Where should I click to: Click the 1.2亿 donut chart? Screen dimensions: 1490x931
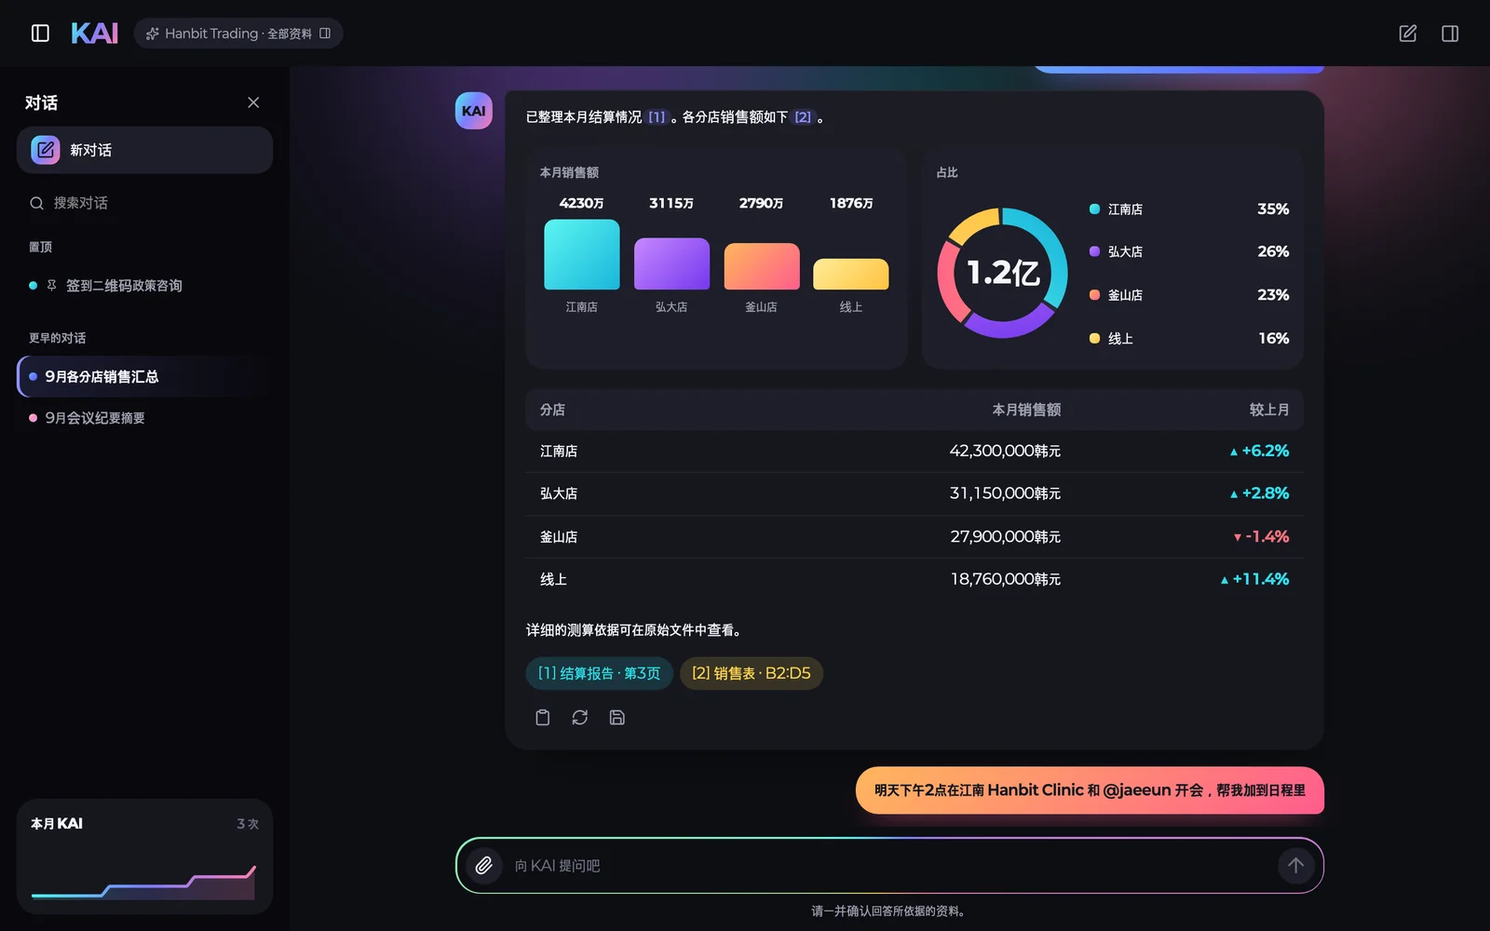point(1003,273)
